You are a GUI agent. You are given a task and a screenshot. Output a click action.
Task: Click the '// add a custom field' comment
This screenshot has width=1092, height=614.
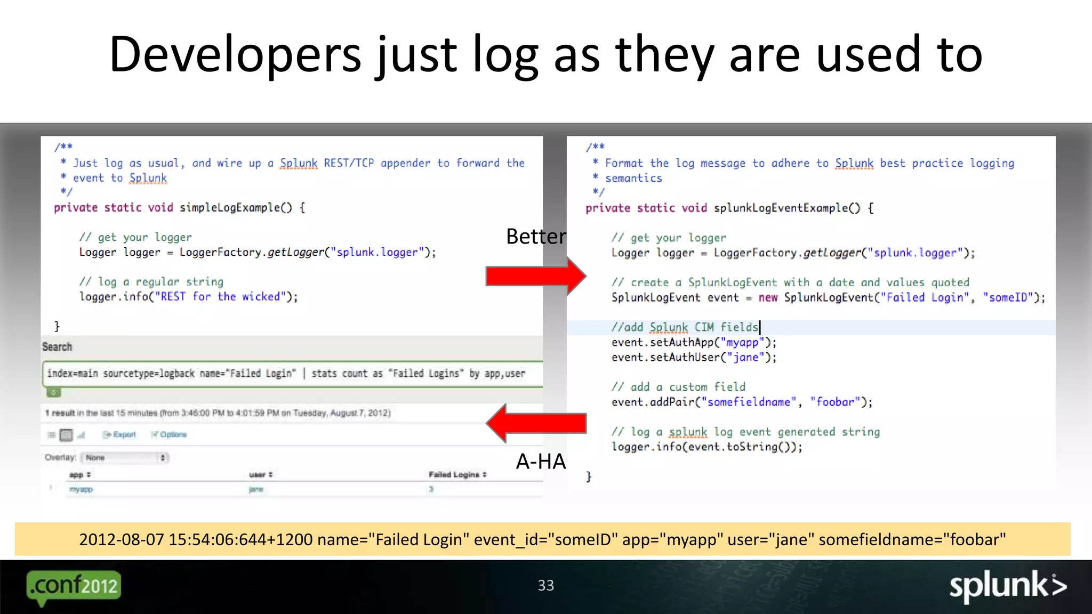[678, 387]
